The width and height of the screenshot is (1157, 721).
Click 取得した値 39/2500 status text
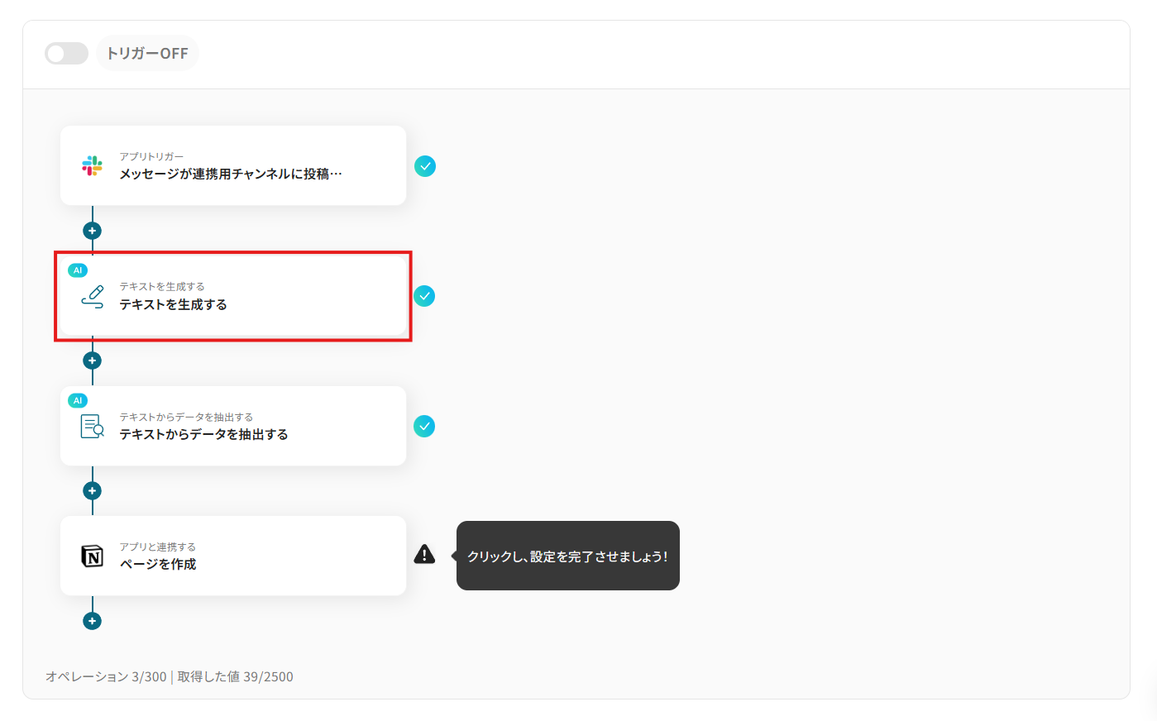(x=236, y=676)
